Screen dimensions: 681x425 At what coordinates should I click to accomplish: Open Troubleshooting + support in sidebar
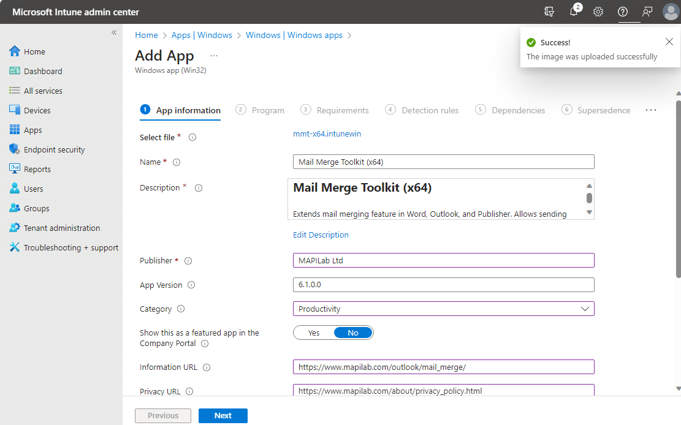click(x=63, y=247)
